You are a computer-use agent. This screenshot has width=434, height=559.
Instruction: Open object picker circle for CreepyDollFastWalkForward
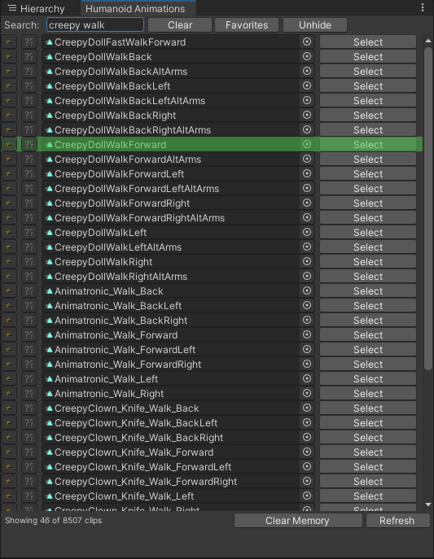(x=307, y=41)
